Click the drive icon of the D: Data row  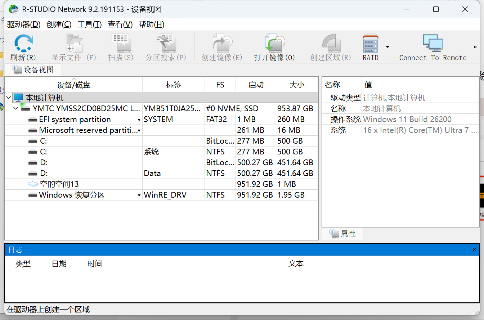click(33, 173)
